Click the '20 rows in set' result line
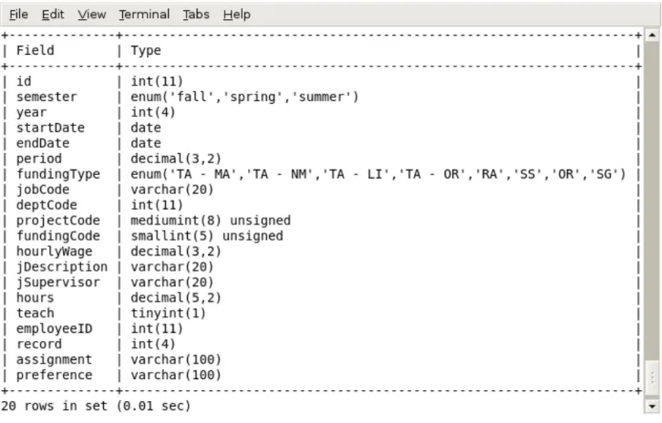662x423 pixels. [96, 406]
